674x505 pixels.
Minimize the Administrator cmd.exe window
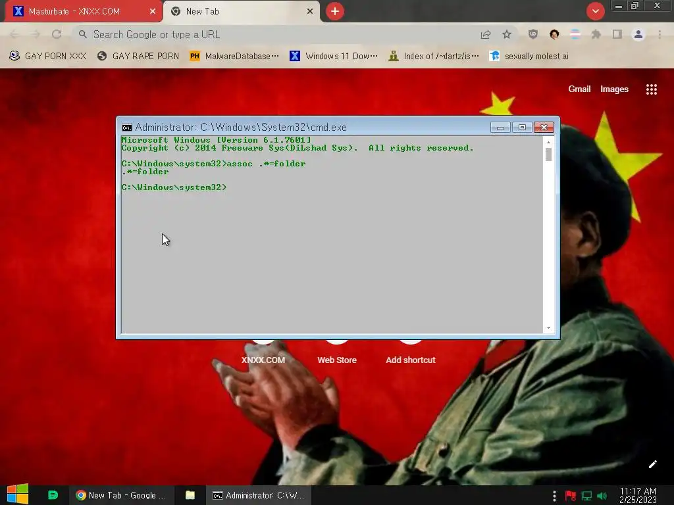click(x=500, y=128)
